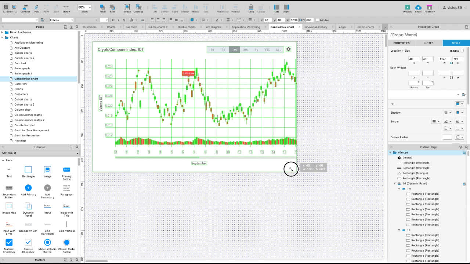The width and height of the screenshot is (470, 264).
Task: Toggle the Hidden checkbox in format bar
Action: (x=317, y=20)
